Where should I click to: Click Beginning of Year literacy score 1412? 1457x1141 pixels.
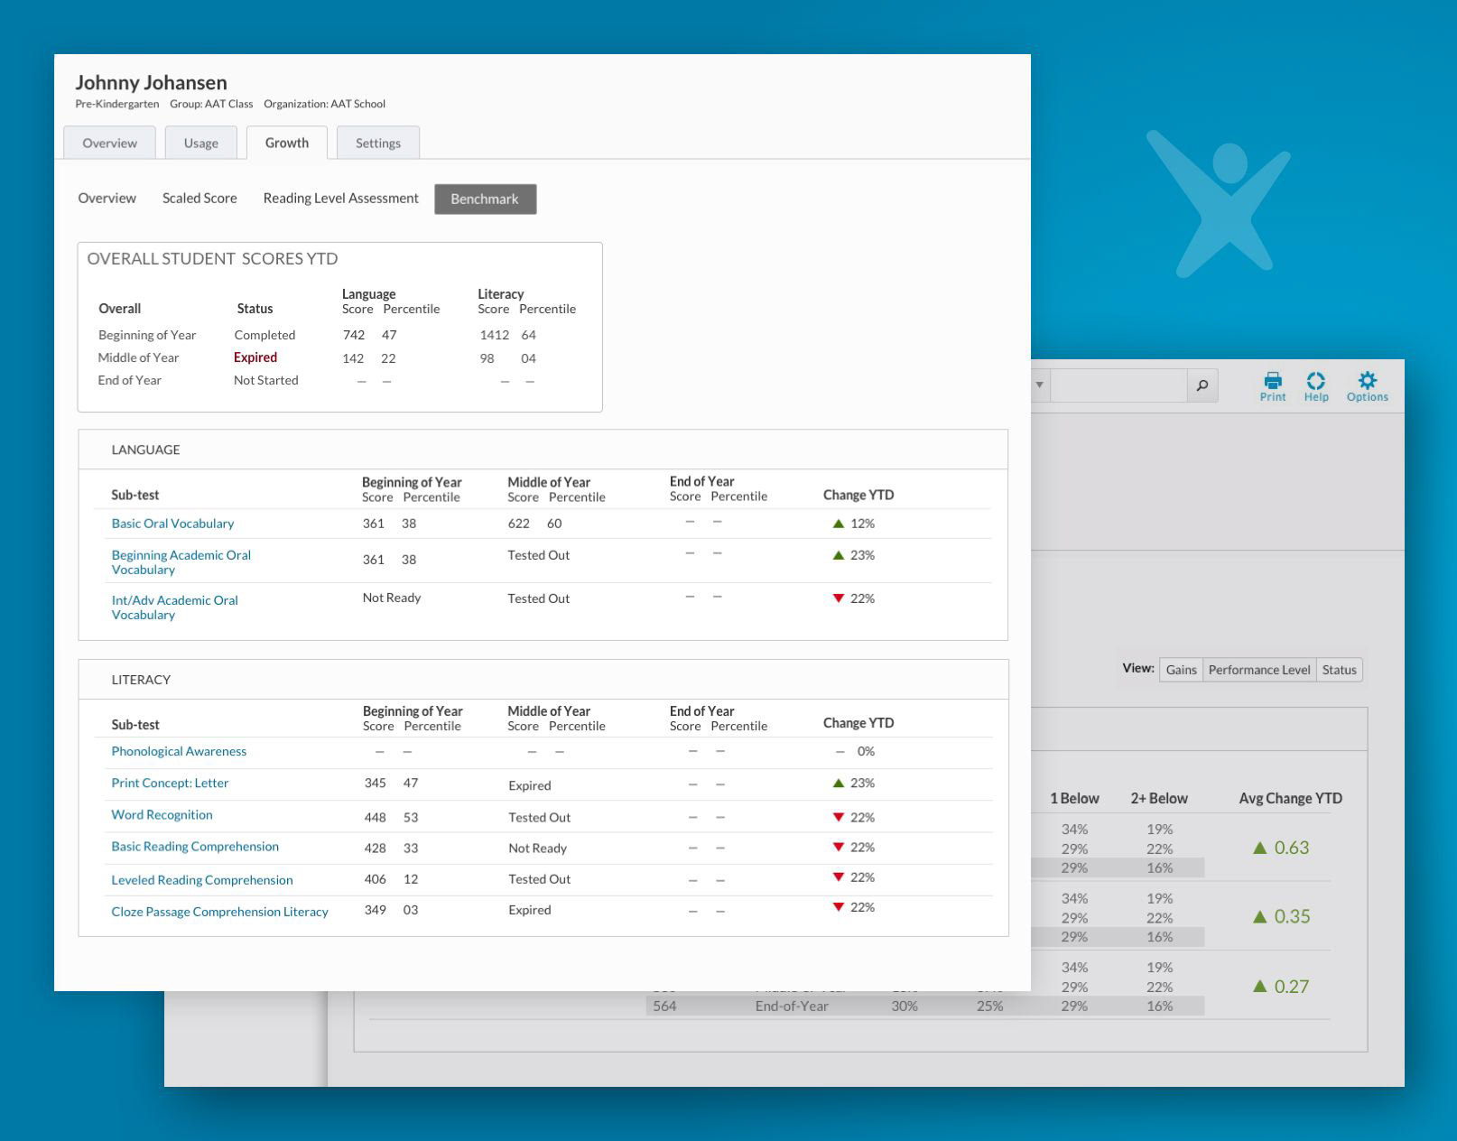[x=494, y=335]
